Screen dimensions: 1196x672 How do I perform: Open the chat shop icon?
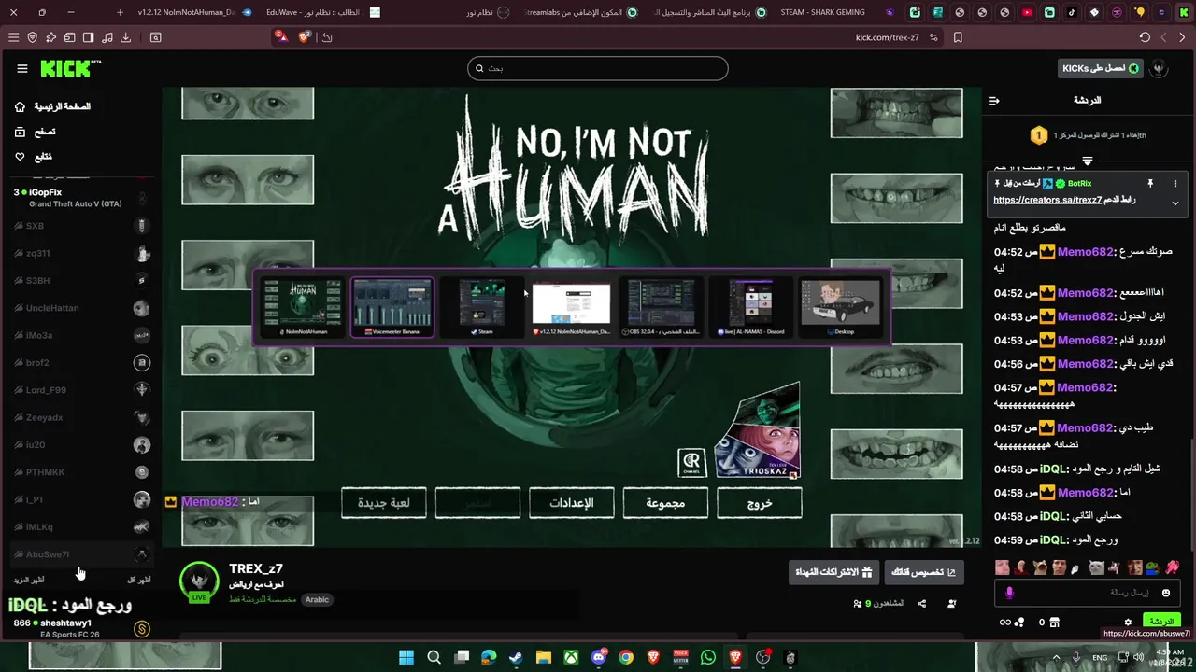(1055, 622)
